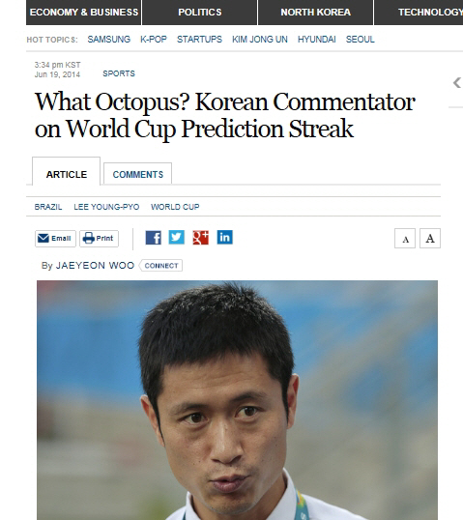Visit the Sports category link
Viewport: 463px width, 520px height.
pyautogui.click(x=119, y=73)
